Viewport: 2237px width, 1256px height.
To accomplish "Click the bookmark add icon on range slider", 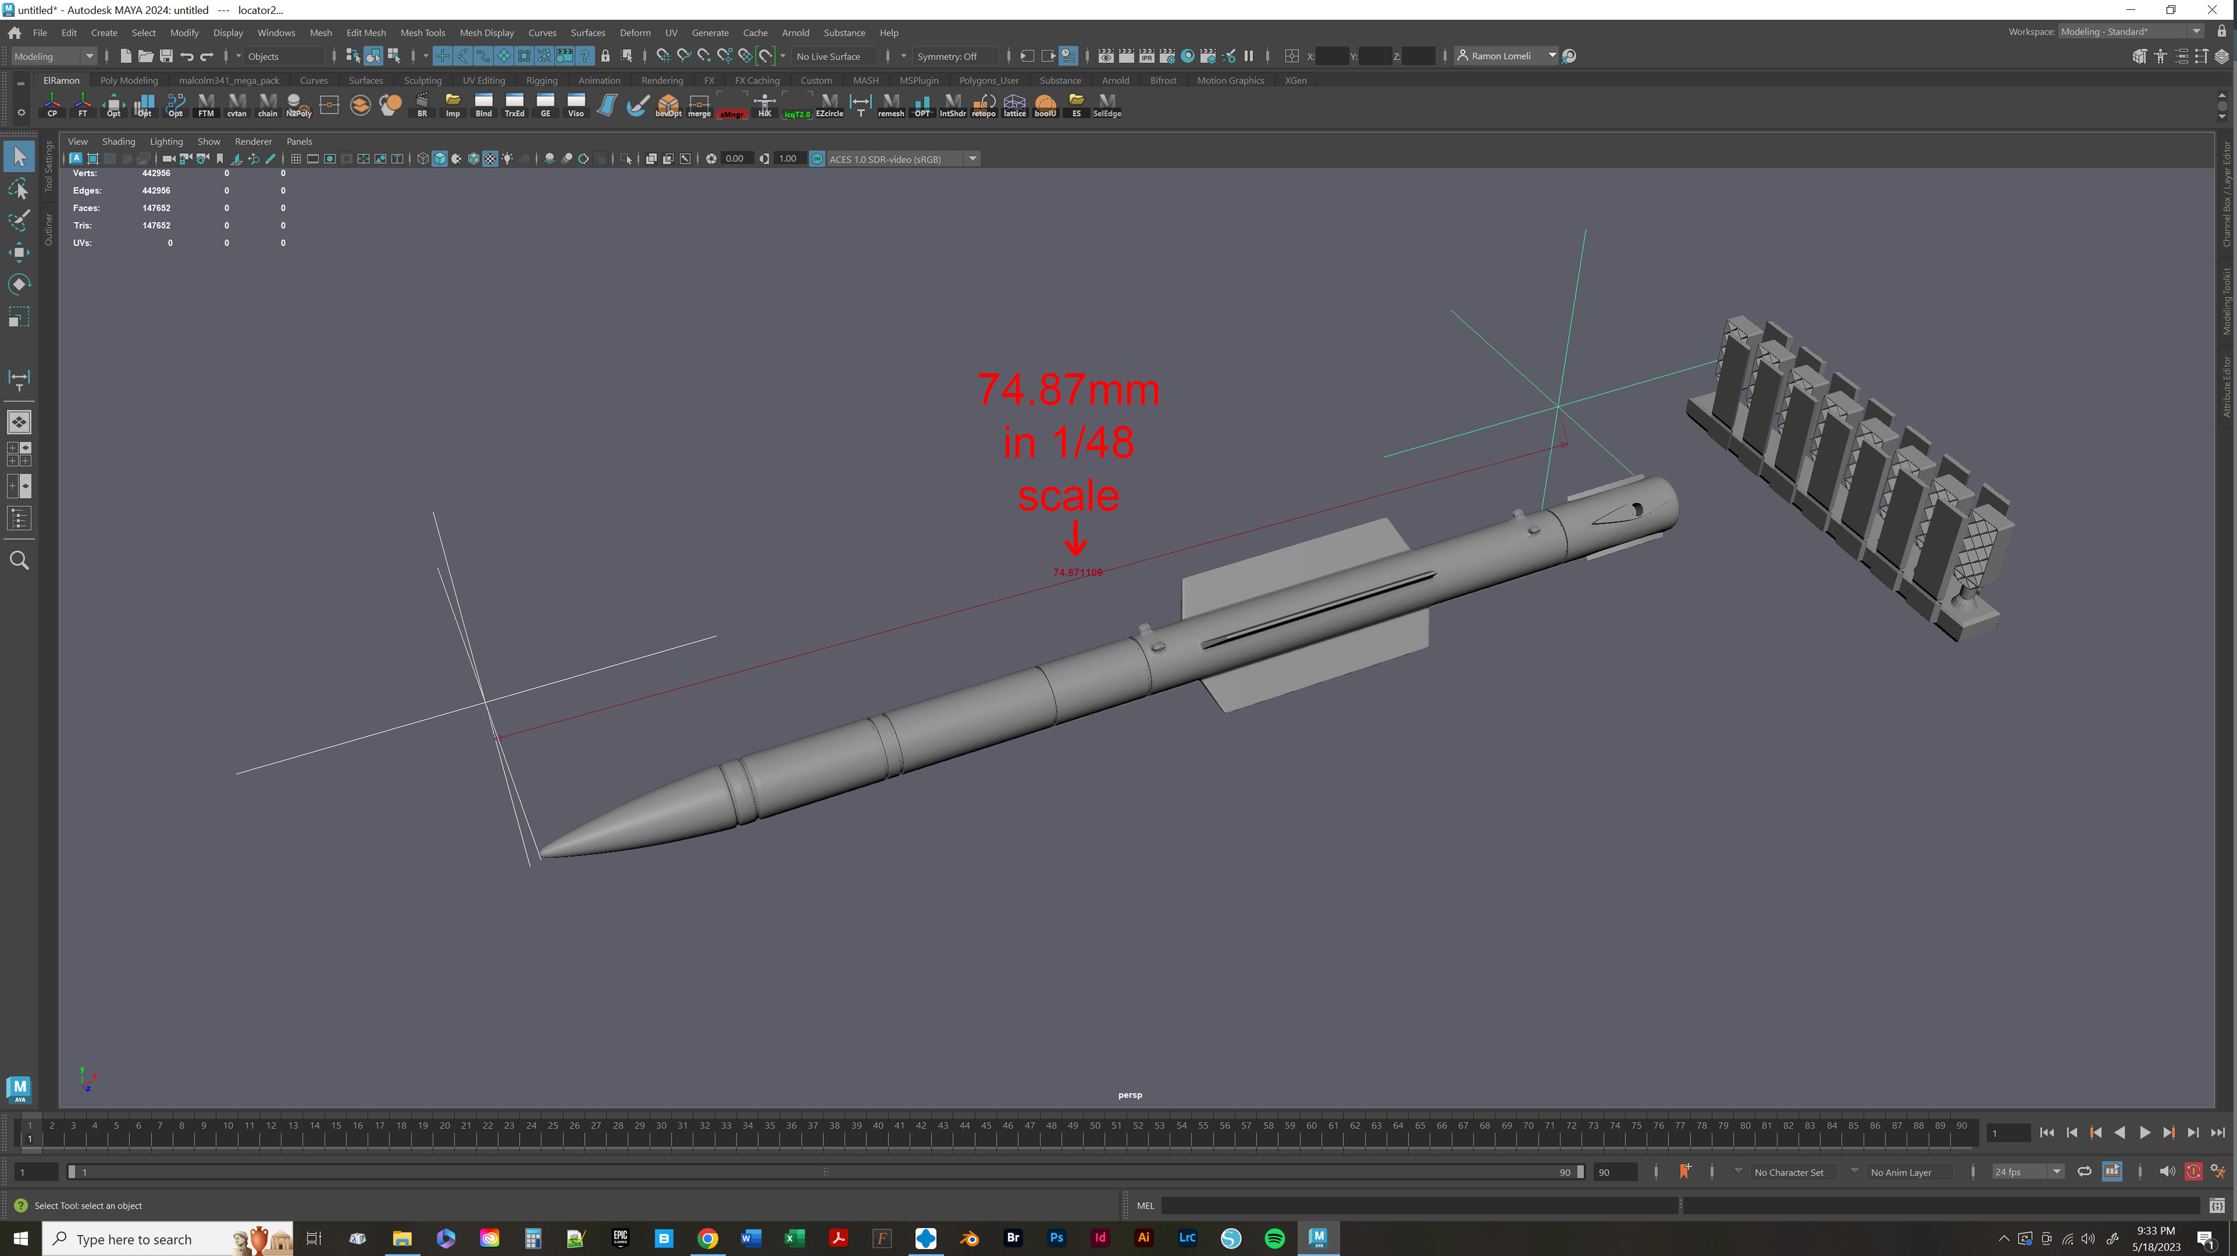I will [1684, 1172].
